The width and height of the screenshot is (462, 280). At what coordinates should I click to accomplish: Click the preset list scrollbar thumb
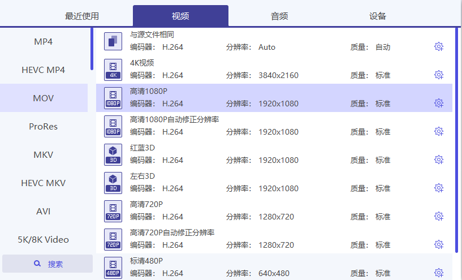pyautogui.click(x=457, y=140)
